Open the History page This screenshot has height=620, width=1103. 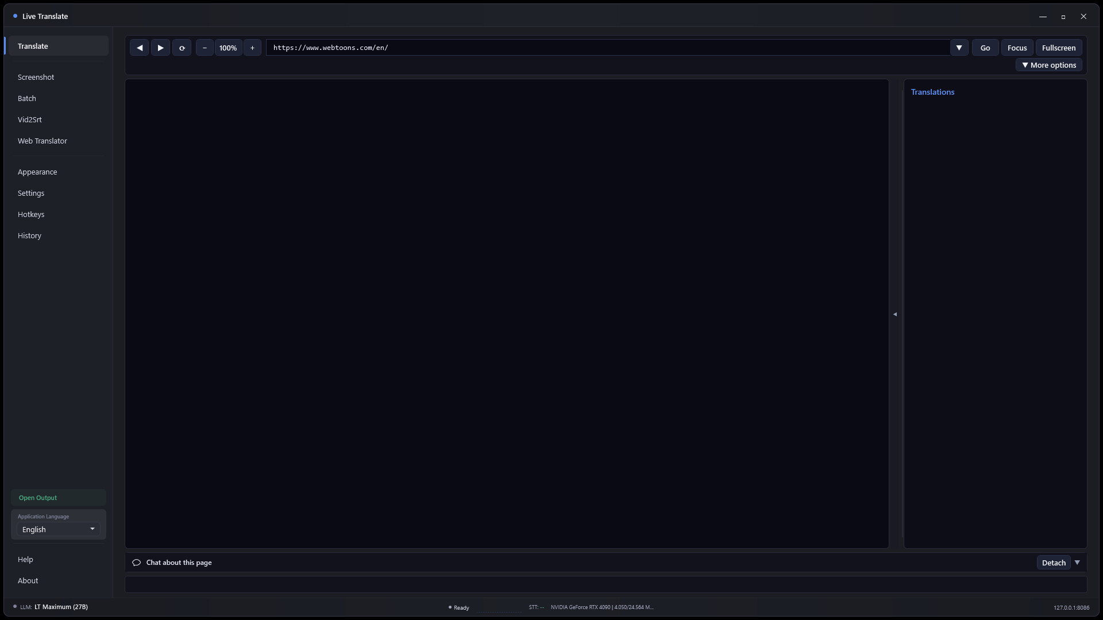point(59,235)
